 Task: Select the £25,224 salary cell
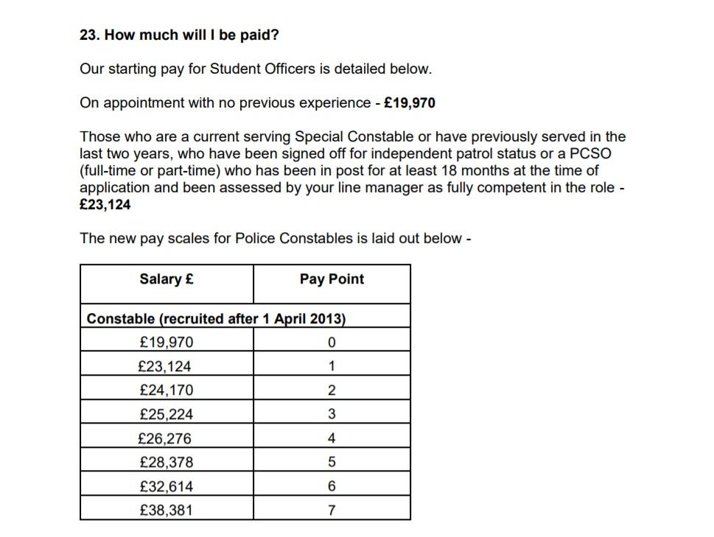point(166,414)
